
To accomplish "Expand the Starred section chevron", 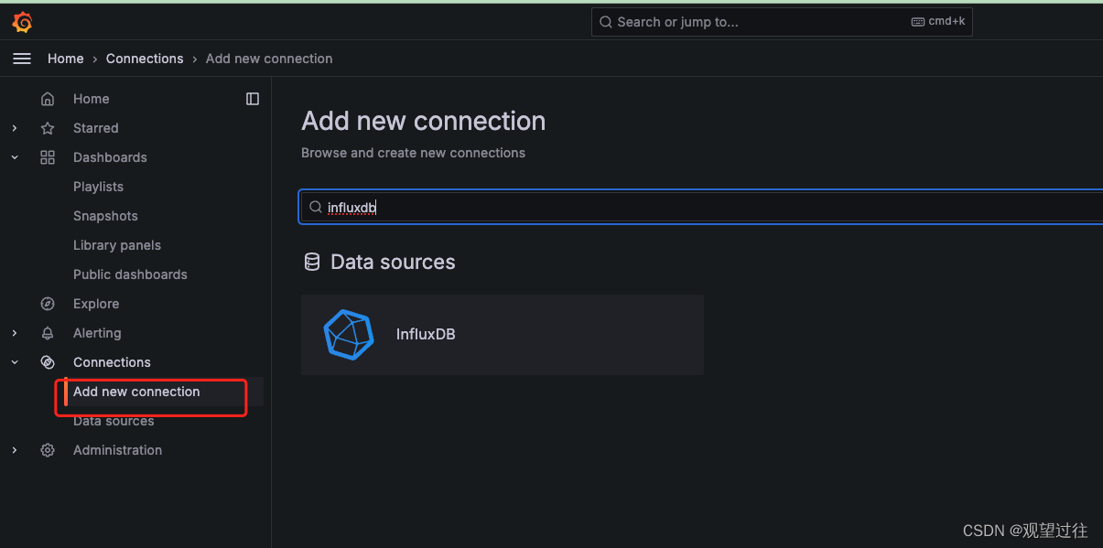I will point(15,128).
